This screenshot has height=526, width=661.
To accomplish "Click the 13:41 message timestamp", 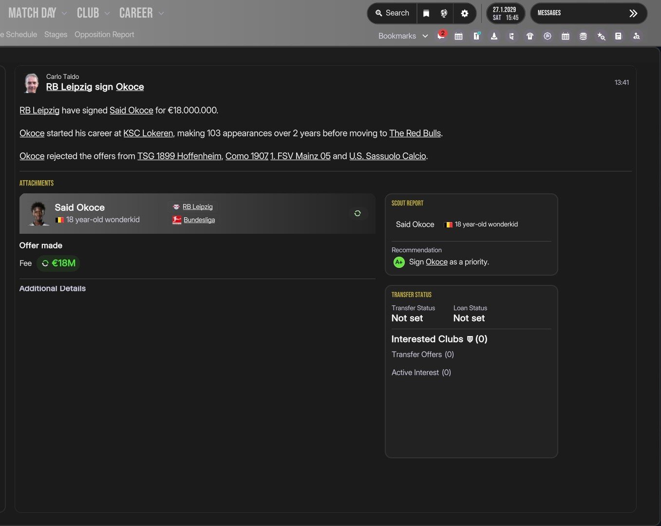I will tap(622, 83).
